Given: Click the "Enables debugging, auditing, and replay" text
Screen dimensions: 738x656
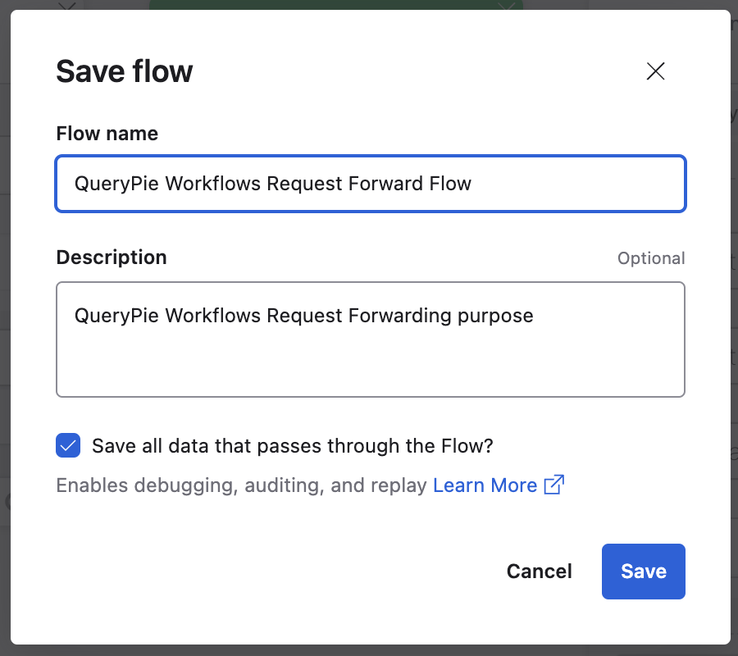Looking at the screenshot, I should pyautogui.click(x=241, y=485).
